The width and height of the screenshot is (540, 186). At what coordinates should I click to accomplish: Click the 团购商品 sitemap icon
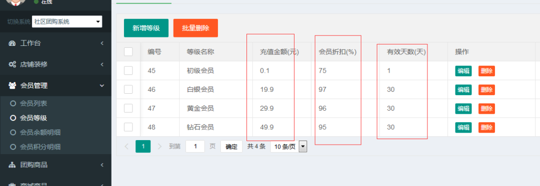12,165
